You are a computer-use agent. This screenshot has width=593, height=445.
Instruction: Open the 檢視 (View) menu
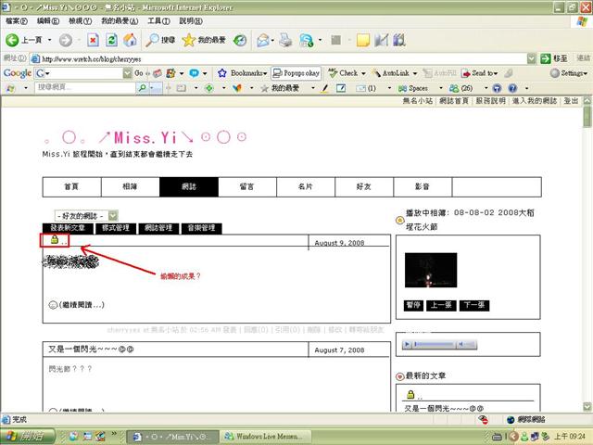pos(81,20)
